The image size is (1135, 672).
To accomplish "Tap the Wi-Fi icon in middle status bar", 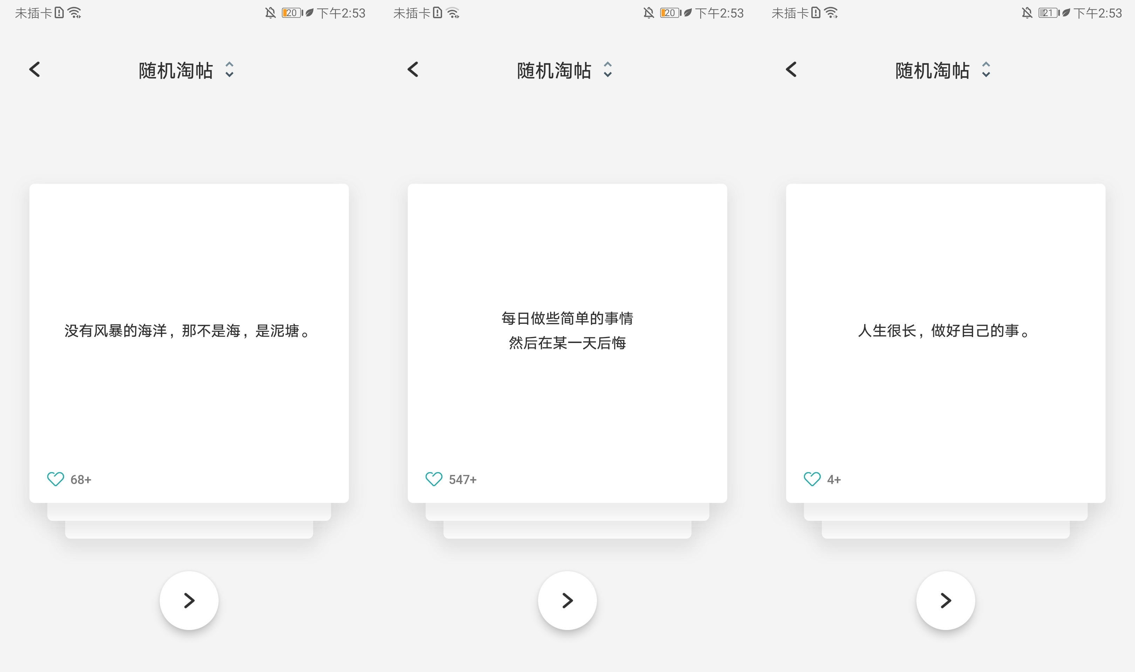I will click(453, 13).
